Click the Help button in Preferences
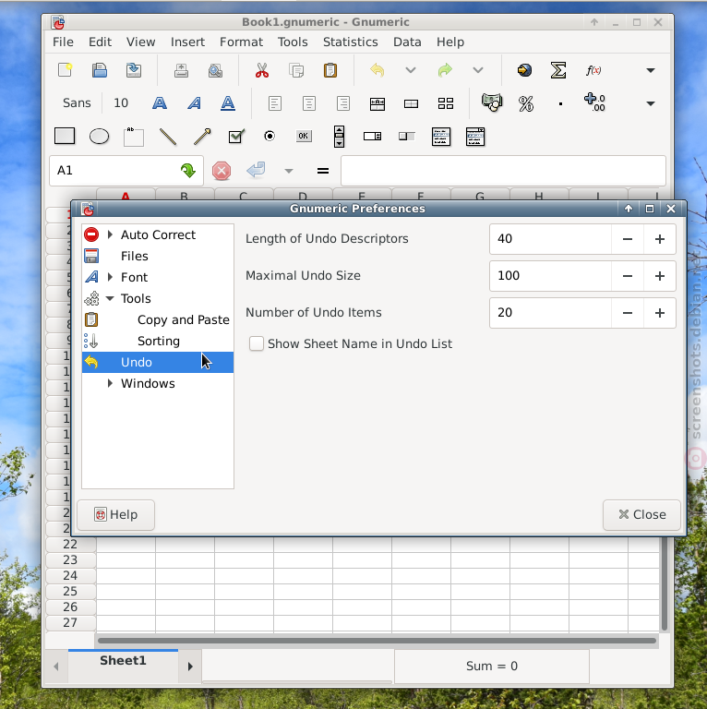This screenshot has height=709, width=707. 115,514
